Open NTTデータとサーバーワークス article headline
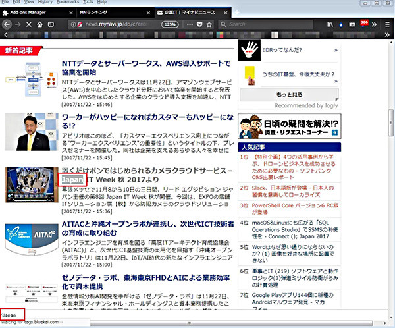The width and height of the screenshot is (395, 328). click(146, 68)
